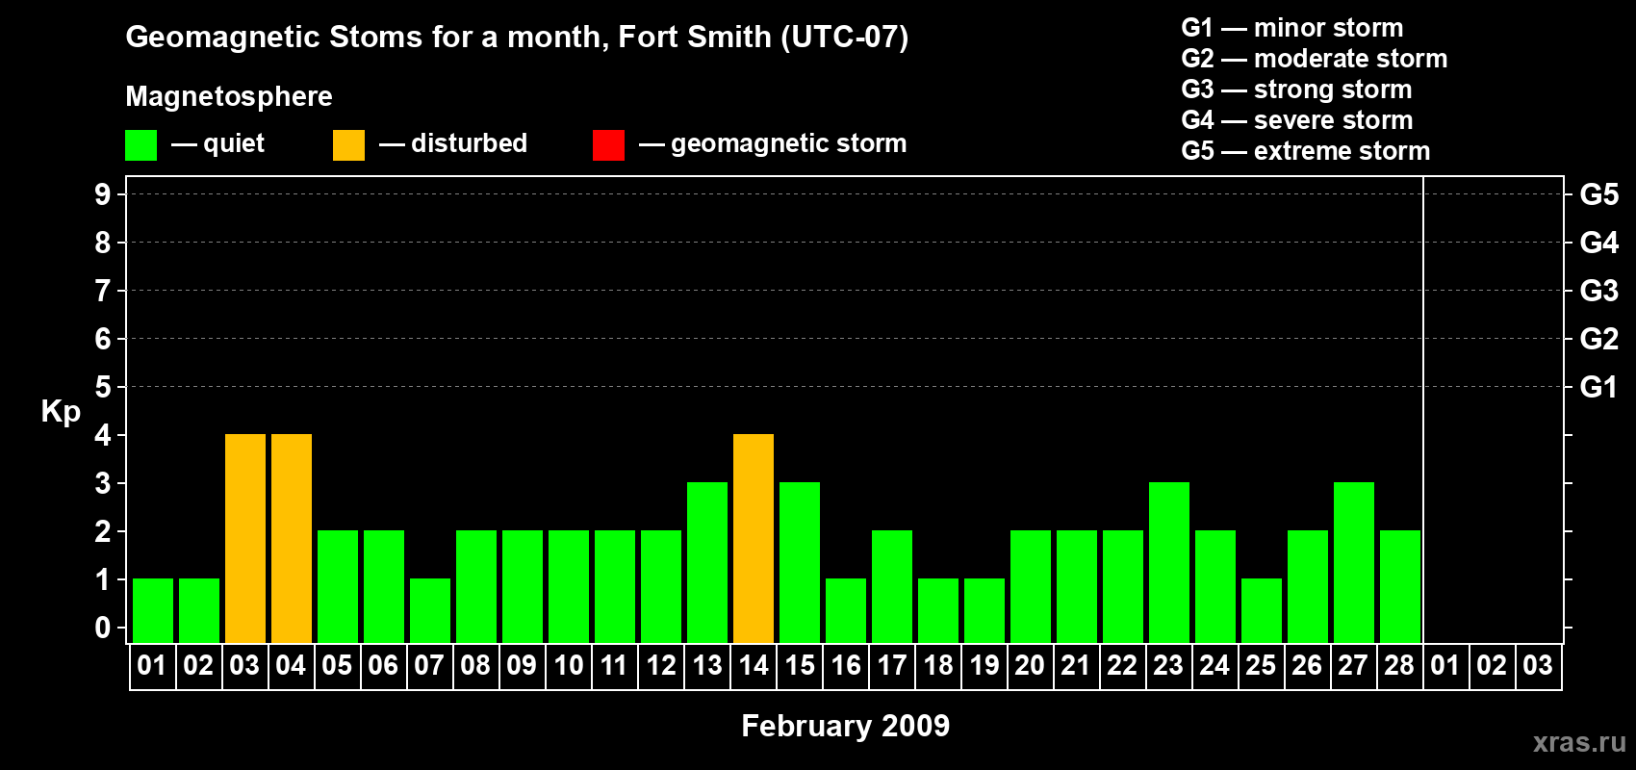Select the orange bar for February 14
The image size is (1636, 770).
(754, 539)
